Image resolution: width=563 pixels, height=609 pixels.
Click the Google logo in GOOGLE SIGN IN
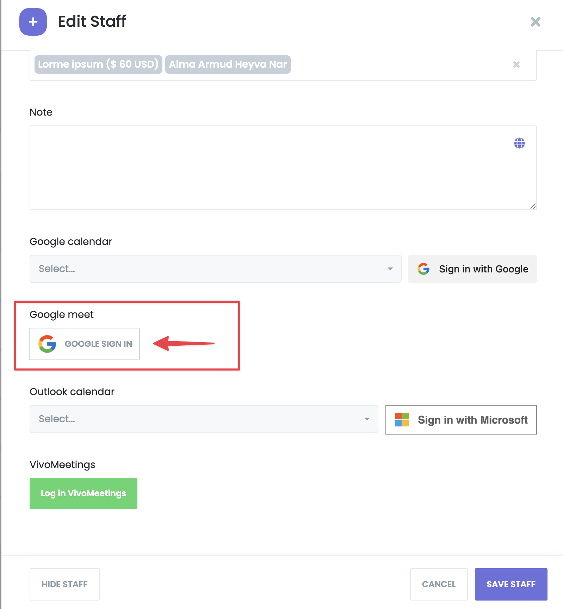coord(47,344)
